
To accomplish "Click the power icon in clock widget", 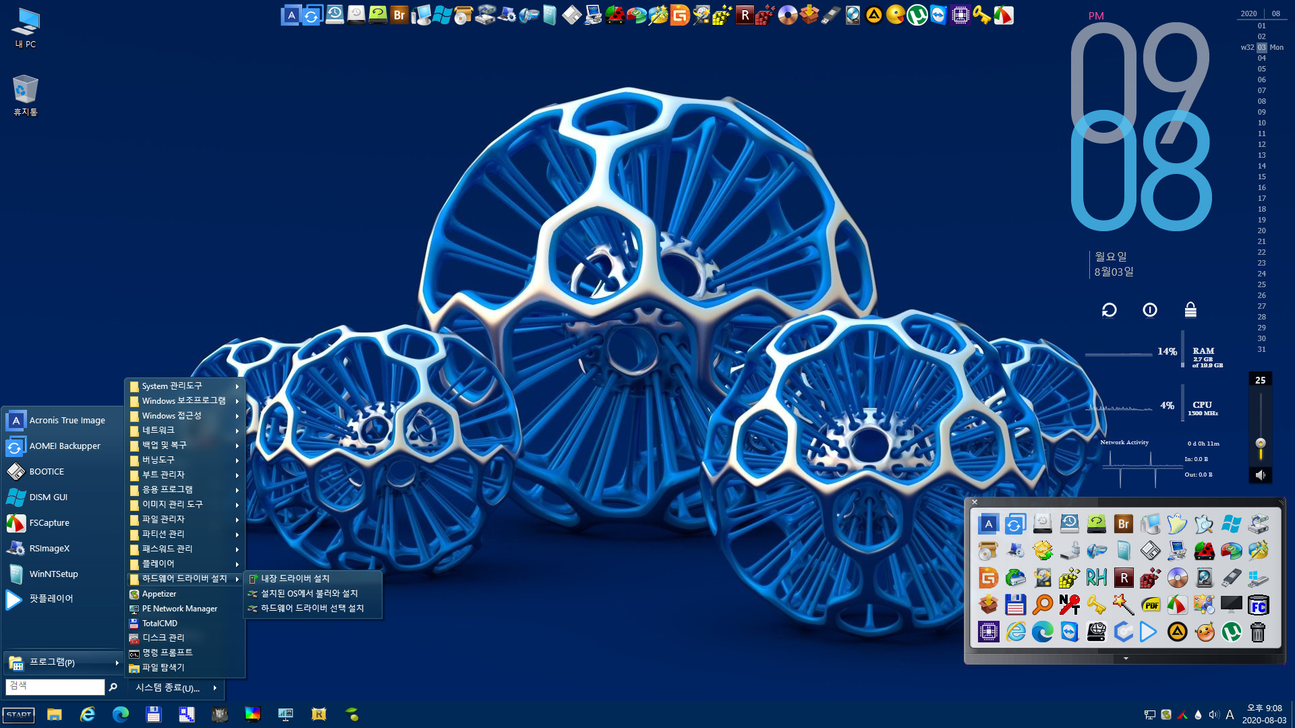I will (1150, 310).
